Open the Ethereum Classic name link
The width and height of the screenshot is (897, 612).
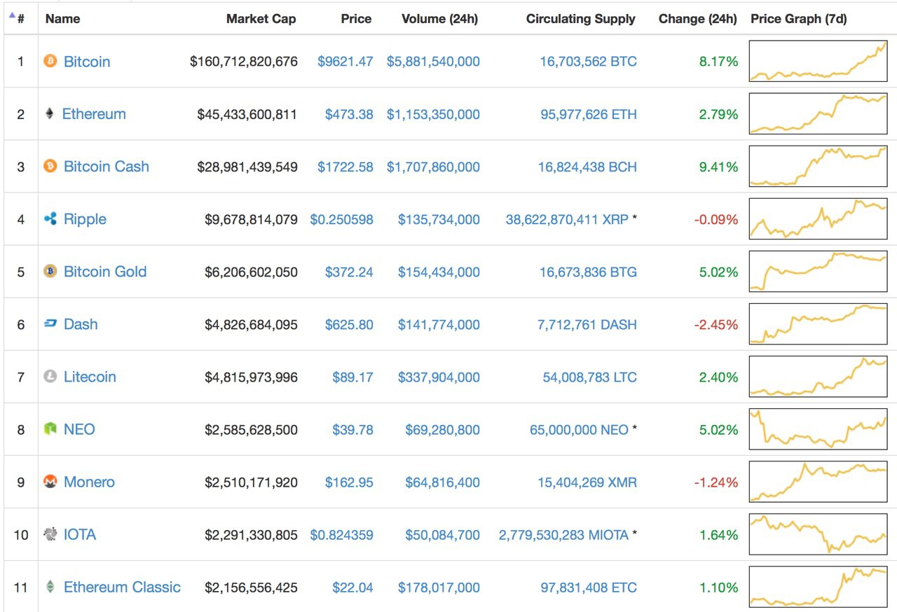click(x=122, y=587)
